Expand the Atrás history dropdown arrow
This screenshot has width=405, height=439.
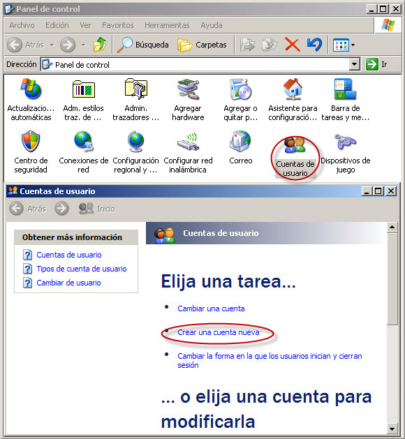tap(52, 45)
